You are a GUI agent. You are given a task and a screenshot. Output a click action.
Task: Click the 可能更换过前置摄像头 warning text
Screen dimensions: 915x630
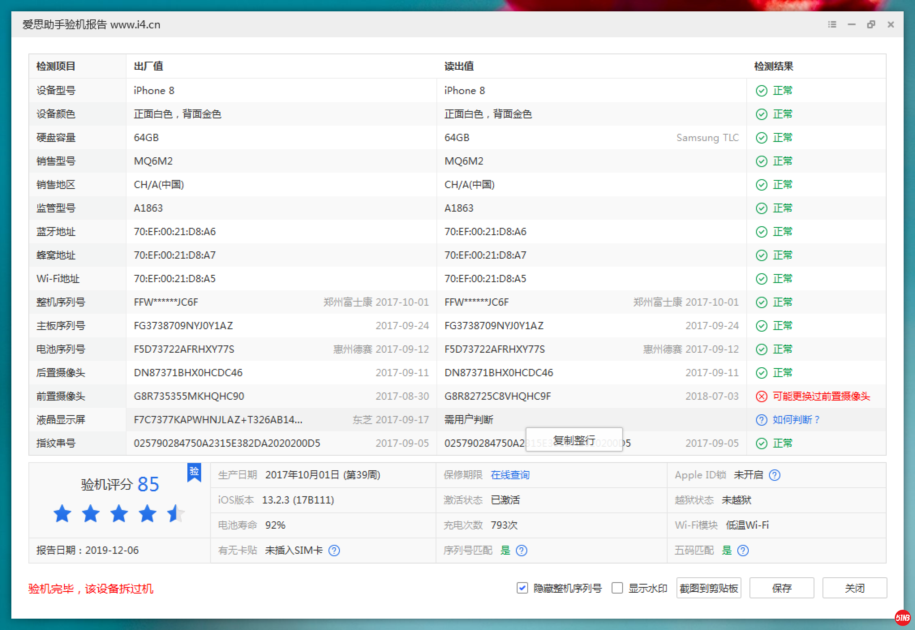point(821,396)
